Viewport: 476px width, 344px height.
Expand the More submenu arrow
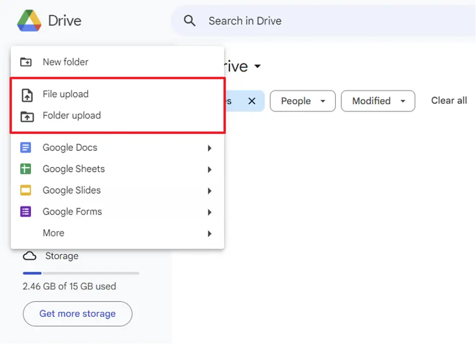(x=209, y=234)
